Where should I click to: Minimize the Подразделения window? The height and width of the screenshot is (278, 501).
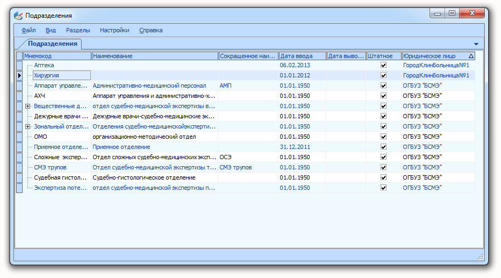pyautogui.click(x=438, y=13)
